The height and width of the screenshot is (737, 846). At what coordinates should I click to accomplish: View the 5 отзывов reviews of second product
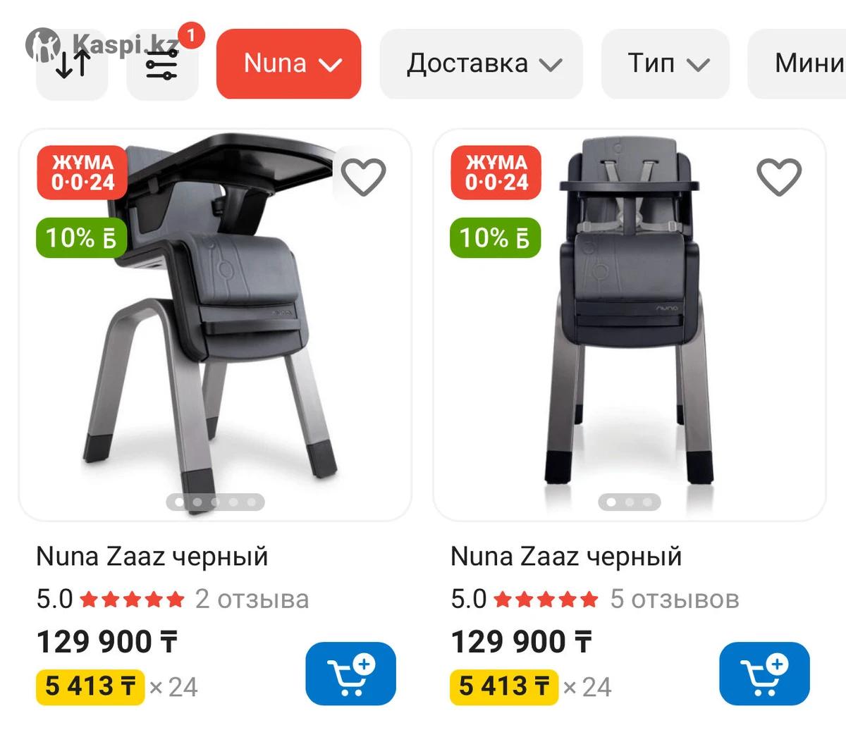tap(675, 599)
